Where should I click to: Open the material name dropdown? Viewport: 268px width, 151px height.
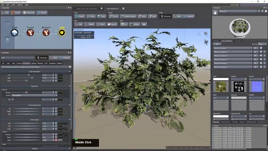tap(256, 11)
